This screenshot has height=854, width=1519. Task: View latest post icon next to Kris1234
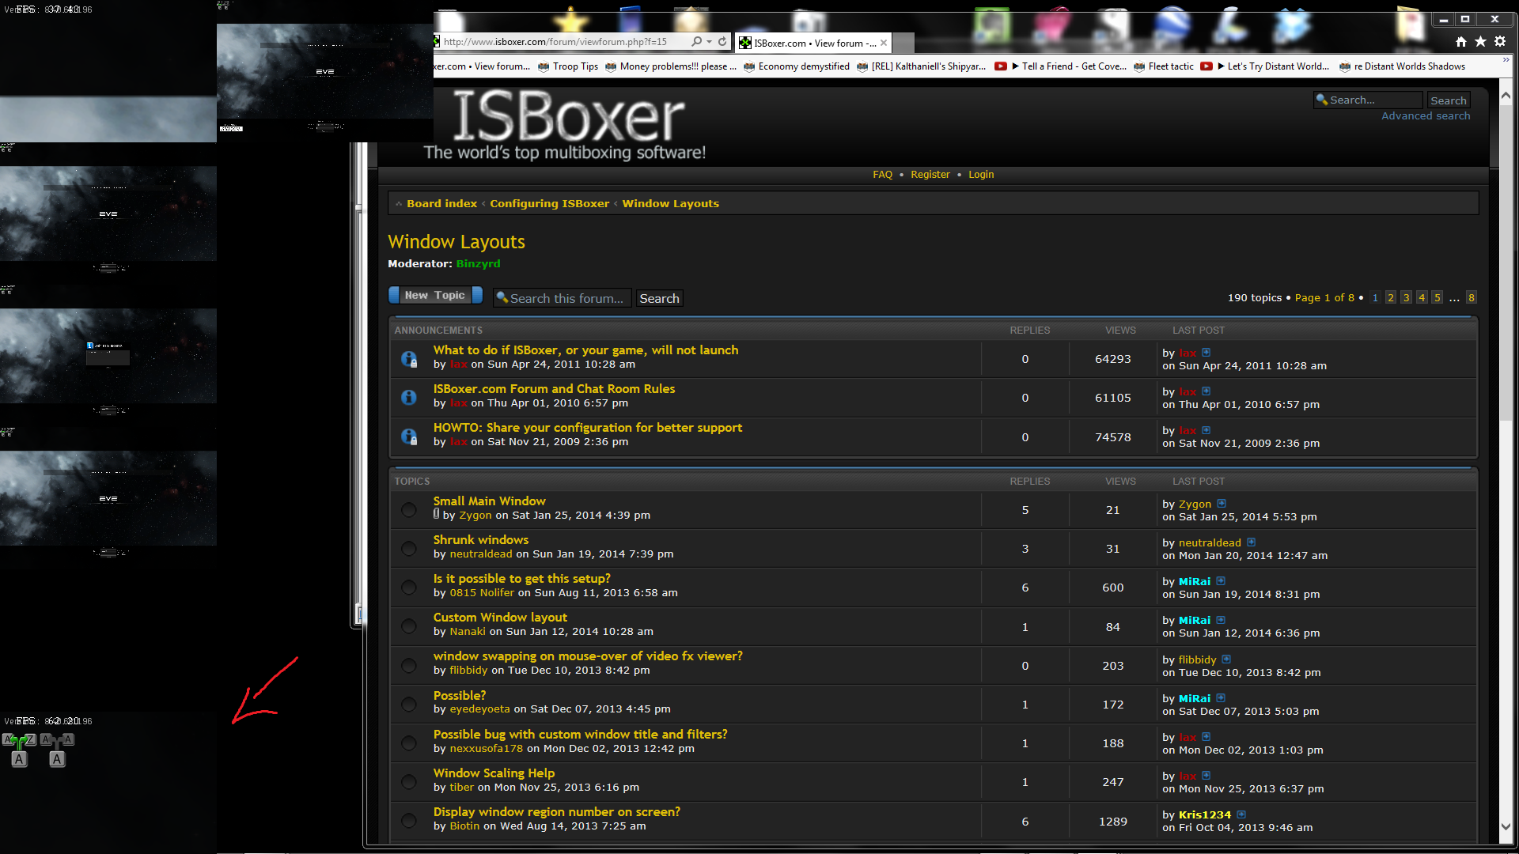click(1241, 814)
